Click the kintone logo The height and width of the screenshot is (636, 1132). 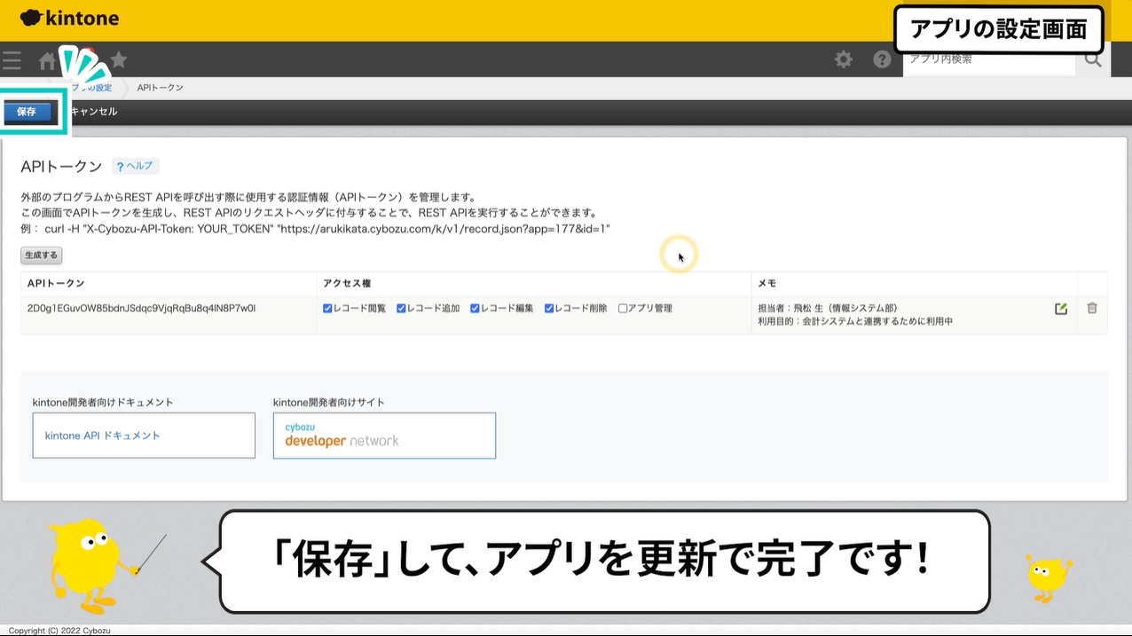click(69, 18)
